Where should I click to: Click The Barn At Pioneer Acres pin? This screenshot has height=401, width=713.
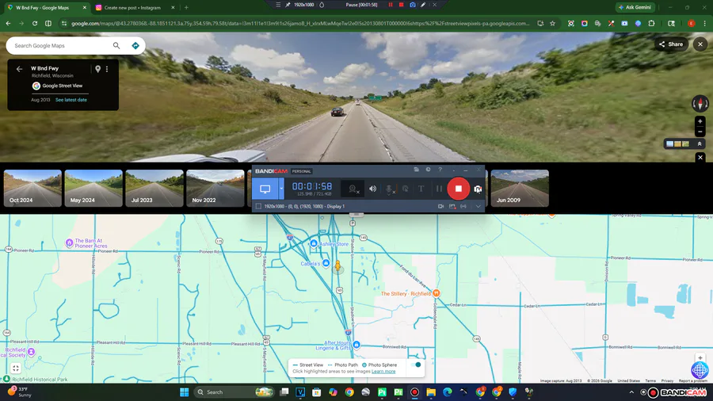tap(69, 243)
